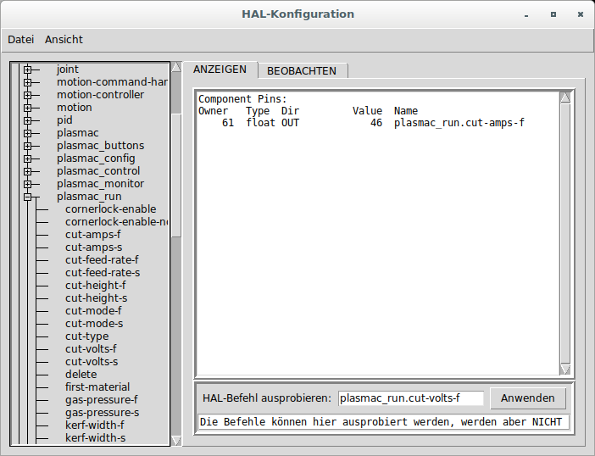
Task: Click the value 46 in output
Action: coord(376,123)
